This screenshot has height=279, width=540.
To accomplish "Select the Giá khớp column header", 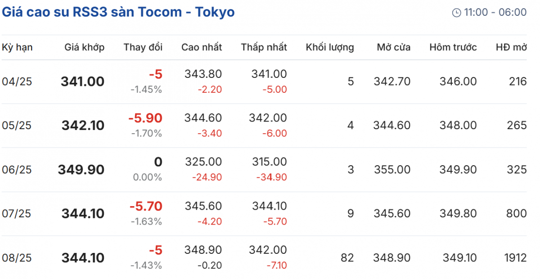I will (x=84, y=47).
